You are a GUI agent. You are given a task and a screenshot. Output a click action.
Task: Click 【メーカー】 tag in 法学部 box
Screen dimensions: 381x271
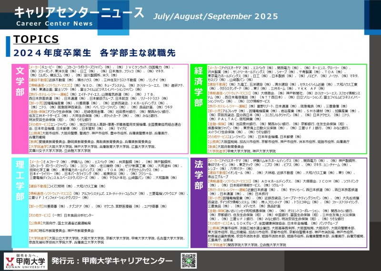click(x=214, y=161)
